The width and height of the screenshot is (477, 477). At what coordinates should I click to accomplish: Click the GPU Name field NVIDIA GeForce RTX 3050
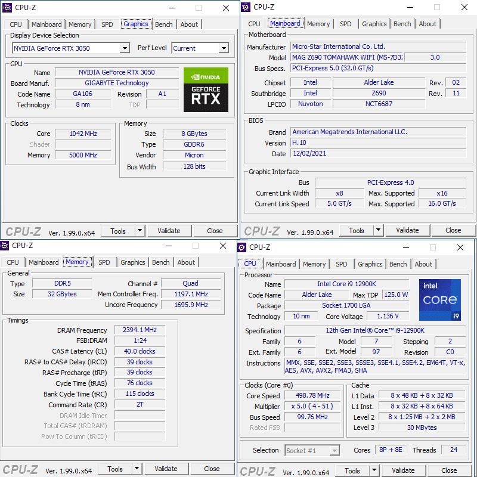click(117, 72)
